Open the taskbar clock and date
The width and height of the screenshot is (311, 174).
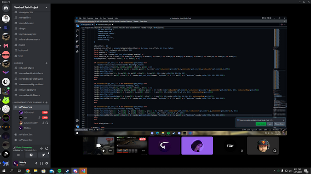(297, 171)
